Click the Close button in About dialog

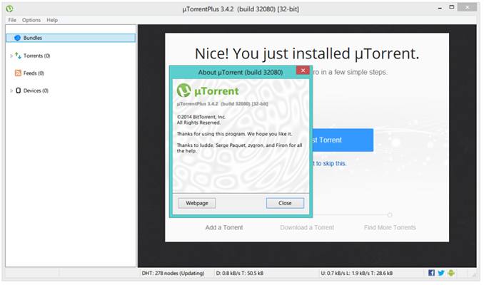pyautogui.click(x=285, y=203)
